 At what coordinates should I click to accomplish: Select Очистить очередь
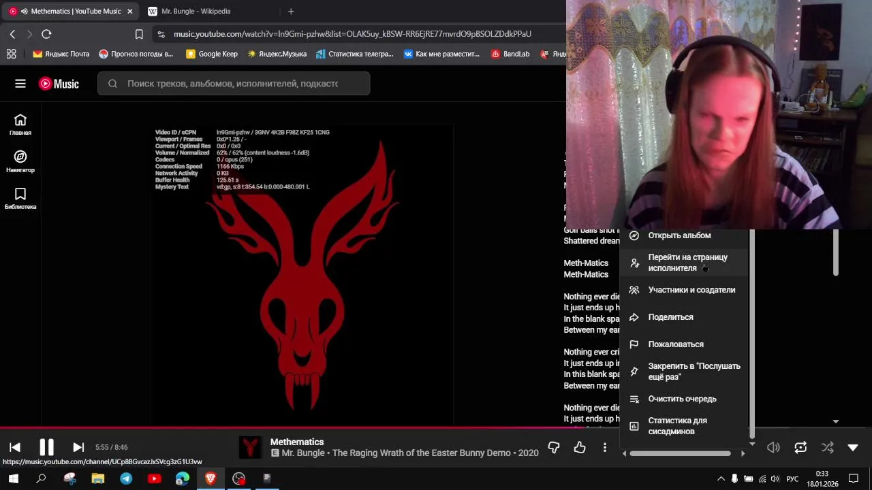pyautogui.click(x=685, y=399)
